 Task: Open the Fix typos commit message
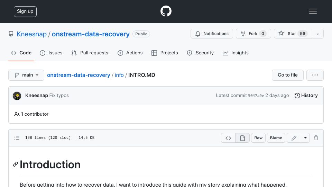pos(59,96)
